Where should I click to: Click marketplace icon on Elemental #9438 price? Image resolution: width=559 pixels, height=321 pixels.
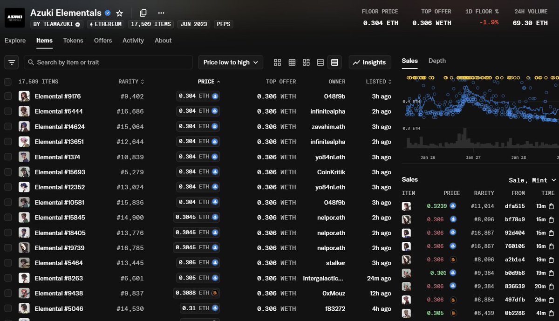click(215, 293)
